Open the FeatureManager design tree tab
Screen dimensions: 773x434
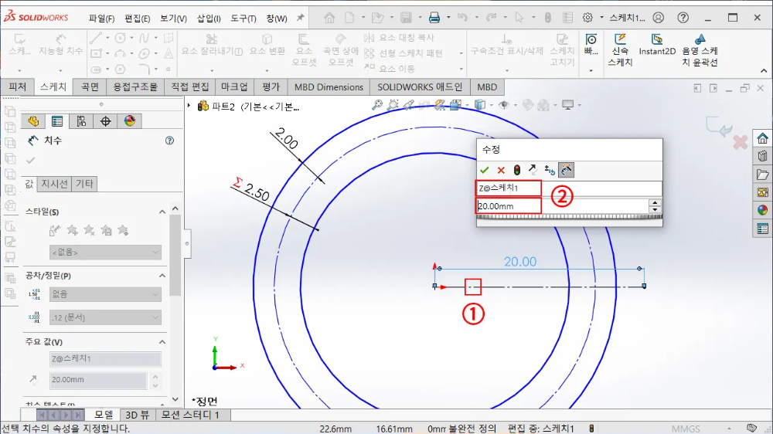click(x=33, y=121)
